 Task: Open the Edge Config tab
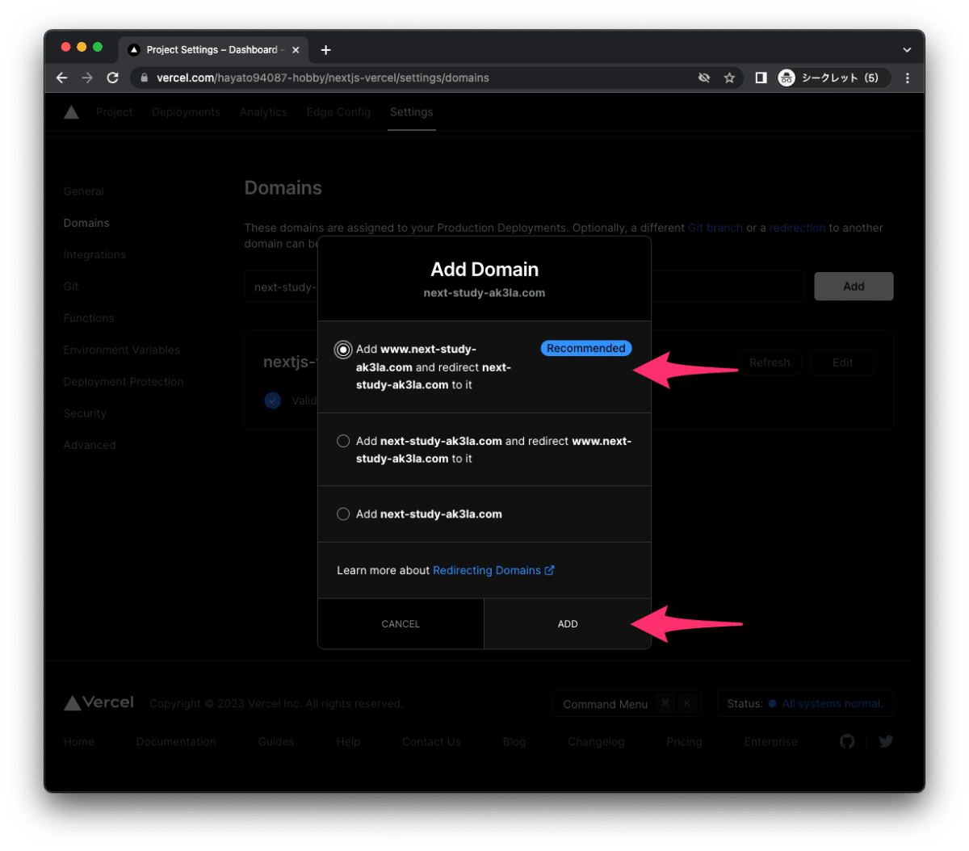click(x=338, y=112)
